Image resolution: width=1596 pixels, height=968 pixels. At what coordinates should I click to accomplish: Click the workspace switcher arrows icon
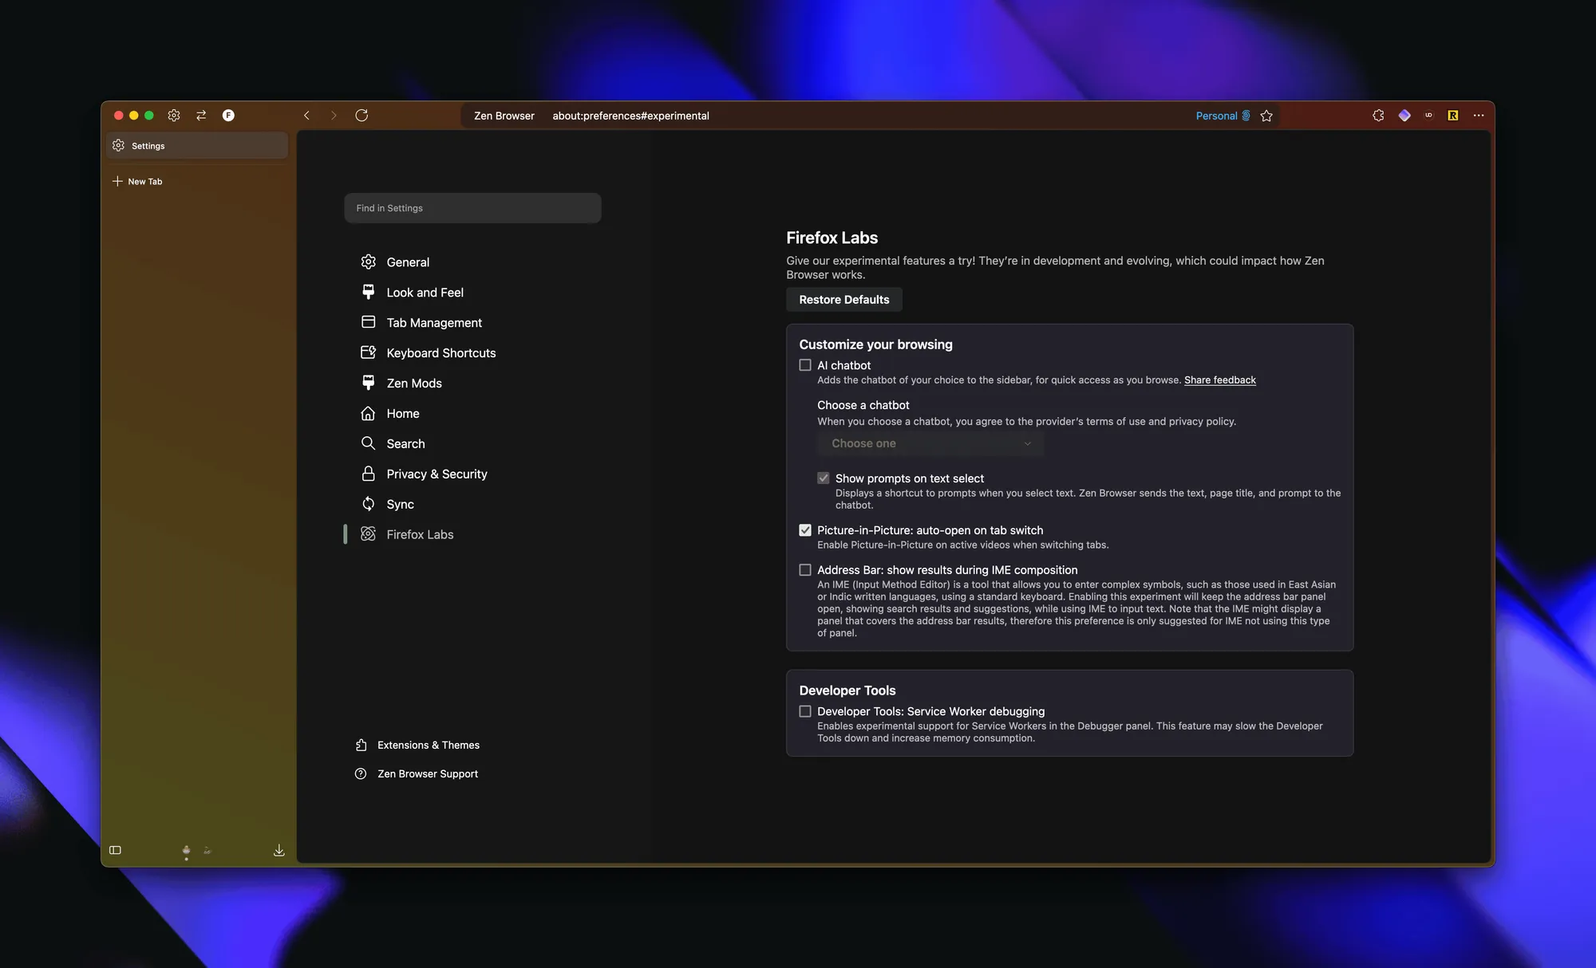tap(201, 116)
